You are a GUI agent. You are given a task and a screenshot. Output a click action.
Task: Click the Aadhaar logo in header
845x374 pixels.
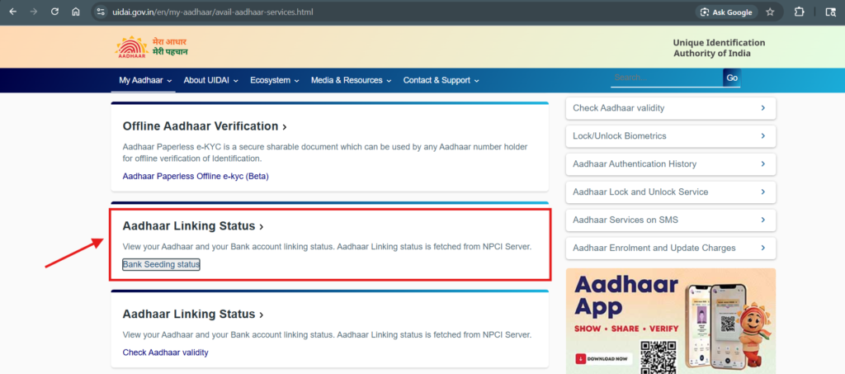[x=130, y=48]
